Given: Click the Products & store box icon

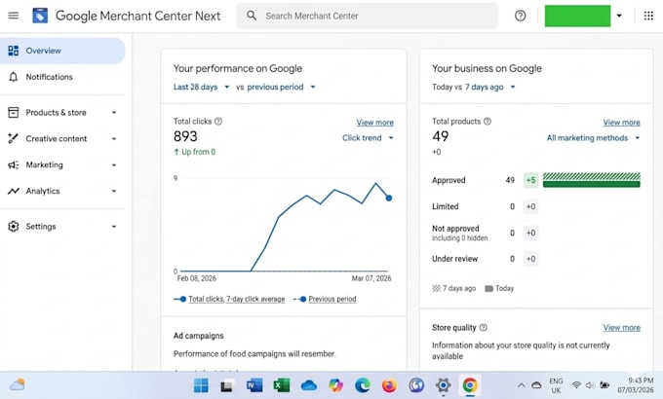Looking at the screenshot, I should click(x=13, y=112).
